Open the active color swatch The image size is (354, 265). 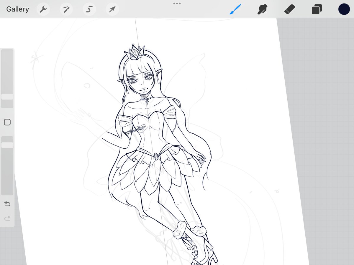click(343, 9)
